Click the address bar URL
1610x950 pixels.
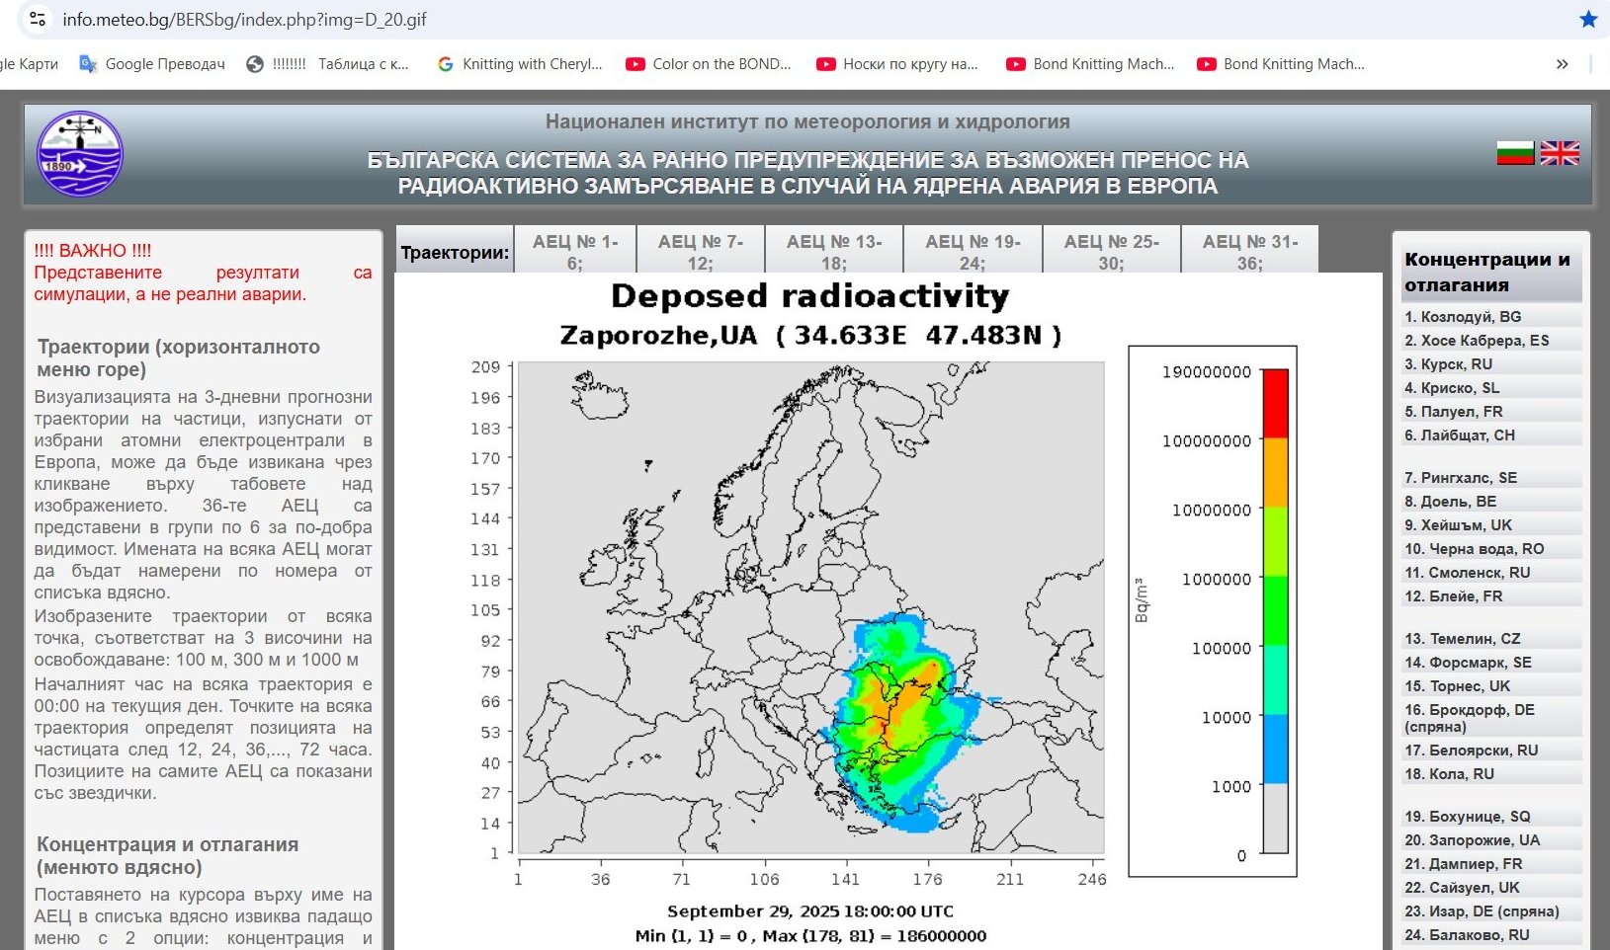245,19
